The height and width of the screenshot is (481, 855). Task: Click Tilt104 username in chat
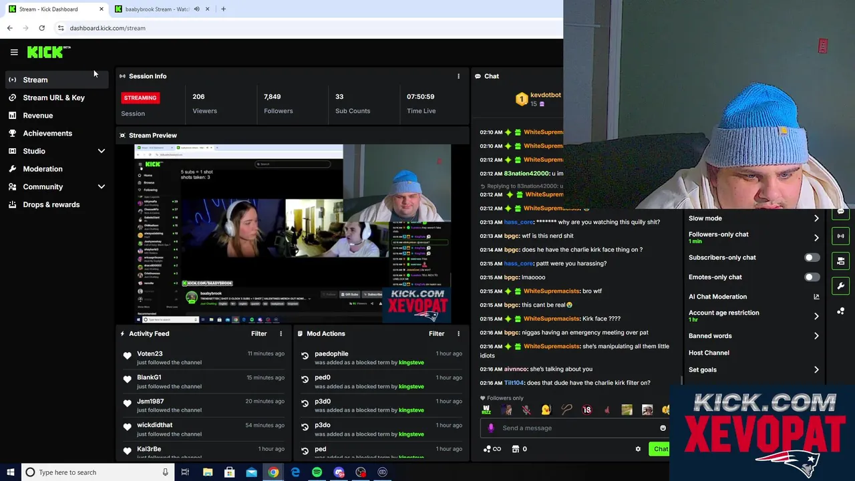(x=514, y=383)
